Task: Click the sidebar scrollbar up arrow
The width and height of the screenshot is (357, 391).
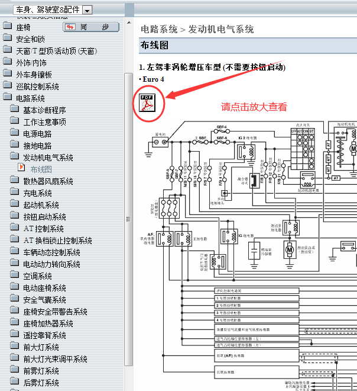Action: (x=129, y=23)
